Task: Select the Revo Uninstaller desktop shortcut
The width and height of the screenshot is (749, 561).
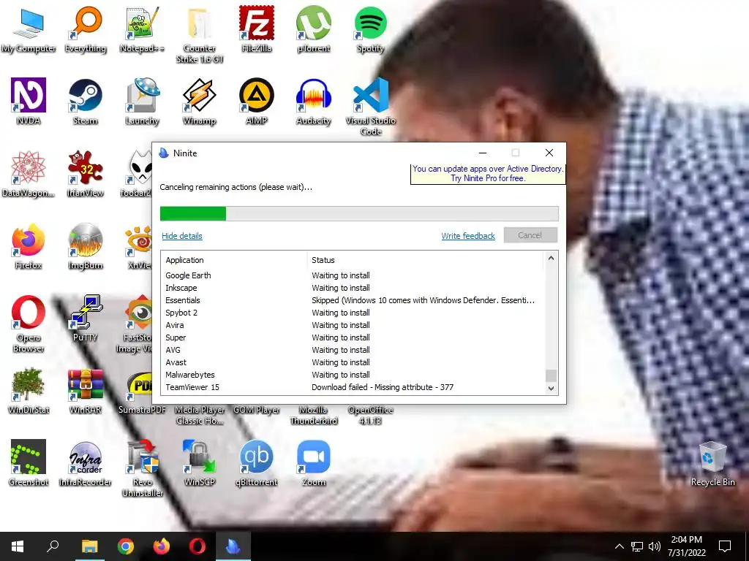Action: [x=143, y=468]
